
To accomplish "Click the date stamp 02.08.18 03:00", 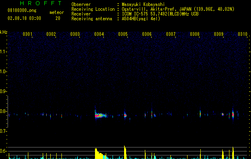I will 24,18.
